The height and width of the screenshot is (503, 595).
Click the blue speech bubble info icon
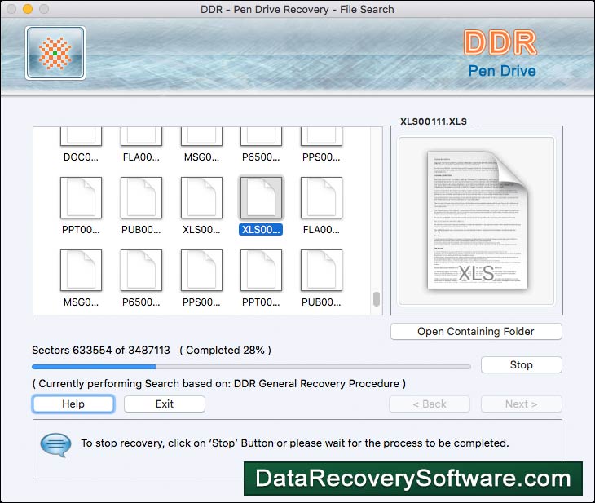pos(55,444)
